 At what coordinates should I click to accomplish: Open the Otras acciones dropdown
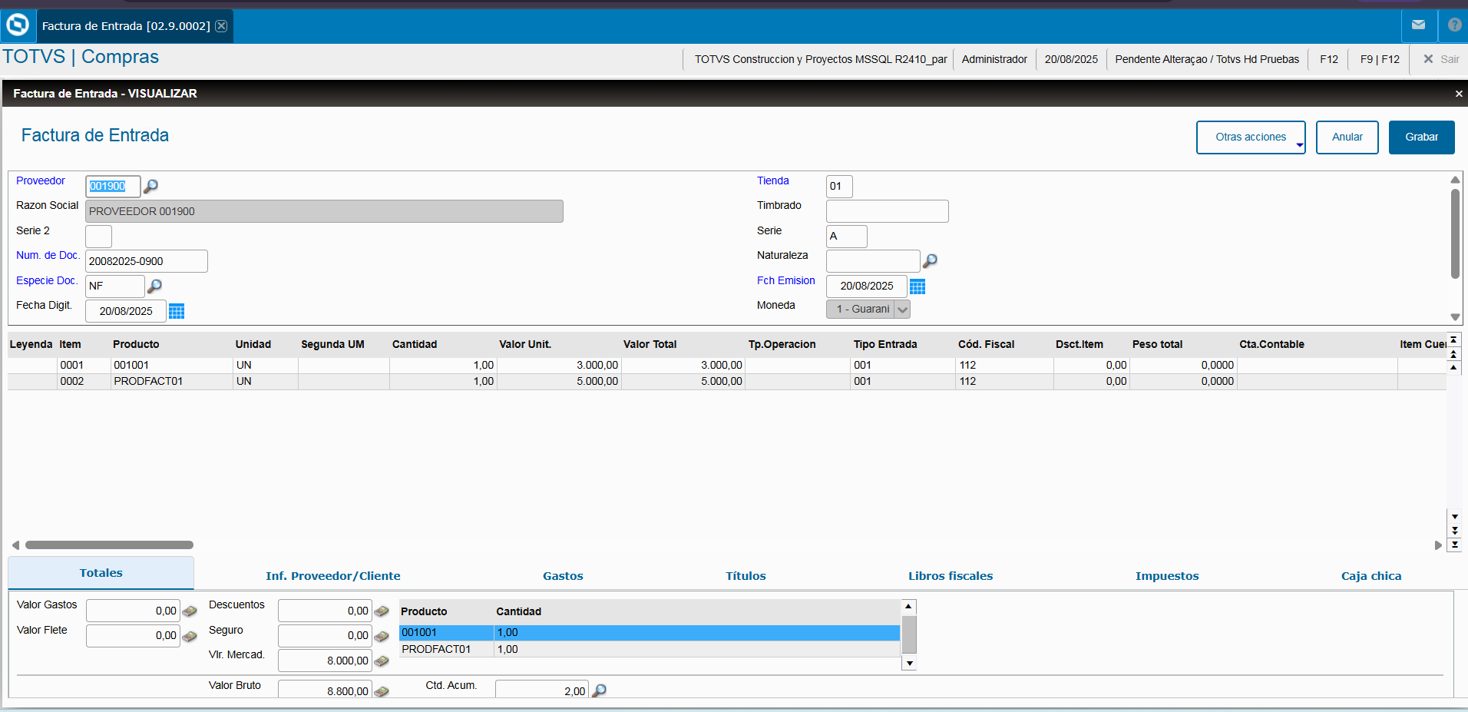[x=1251, y=137]
